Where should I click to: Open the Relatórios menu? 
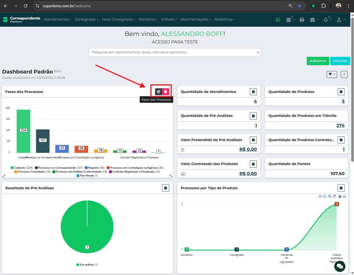(x=224, y=19)
